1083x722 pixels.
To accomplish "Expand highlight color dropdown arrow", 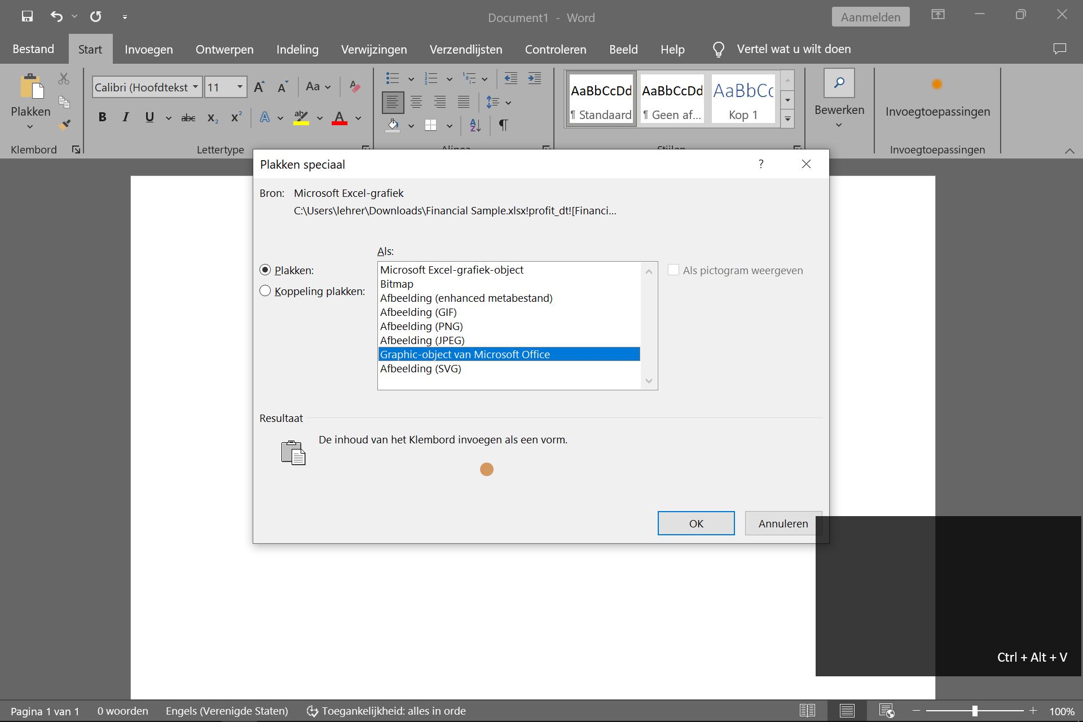I will [x=319, y=118].
